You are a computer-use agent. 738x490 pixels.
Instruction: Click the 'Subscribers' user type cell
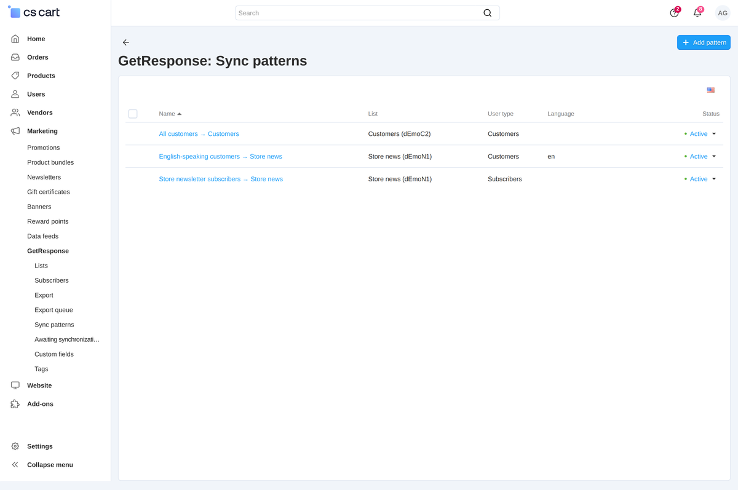point(505,180)
